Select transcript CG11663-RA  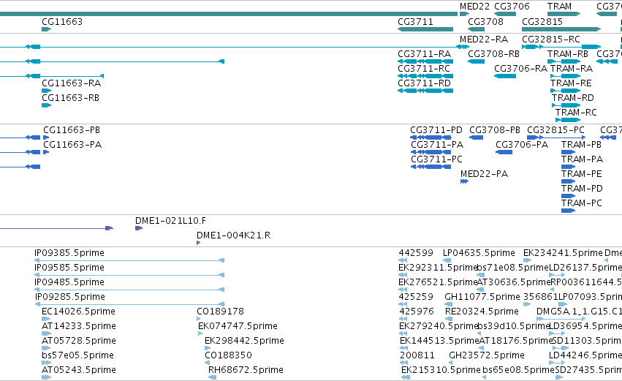pos(71,83)
